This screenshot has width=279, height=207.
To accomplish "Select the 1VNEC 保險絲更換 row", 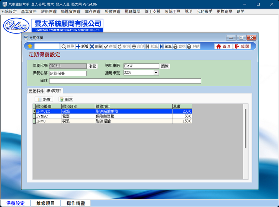I will 112,116.
